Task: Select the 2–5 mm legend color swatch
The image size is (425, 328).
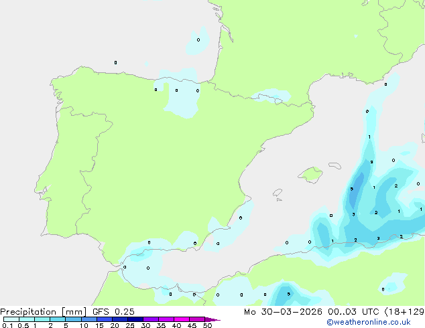Action: (58, 319)
